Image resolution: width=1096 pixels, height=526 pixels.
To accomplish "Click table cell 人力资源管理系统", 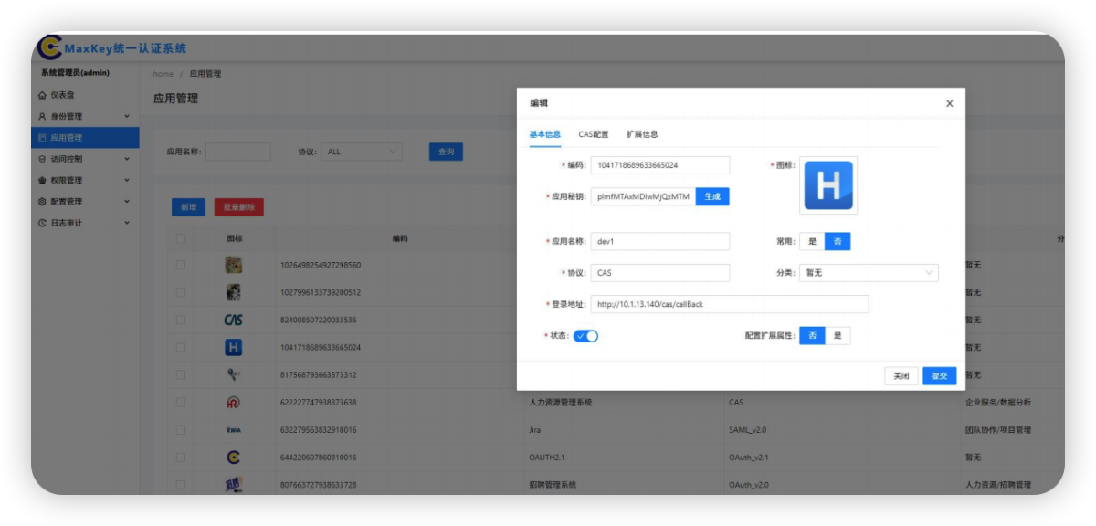I will click(560, 402).
